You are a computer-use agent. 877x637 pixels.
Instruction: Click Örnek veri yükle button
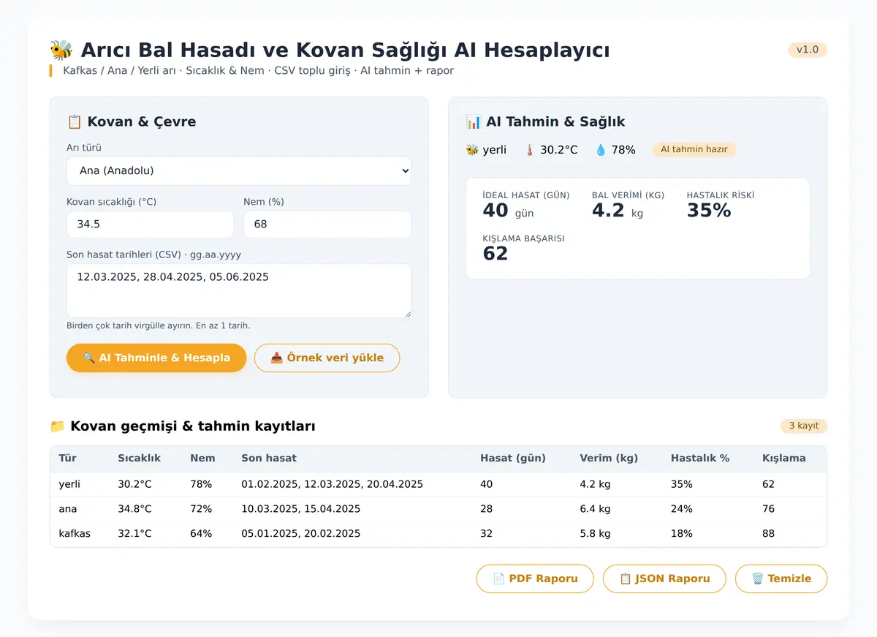327,358
